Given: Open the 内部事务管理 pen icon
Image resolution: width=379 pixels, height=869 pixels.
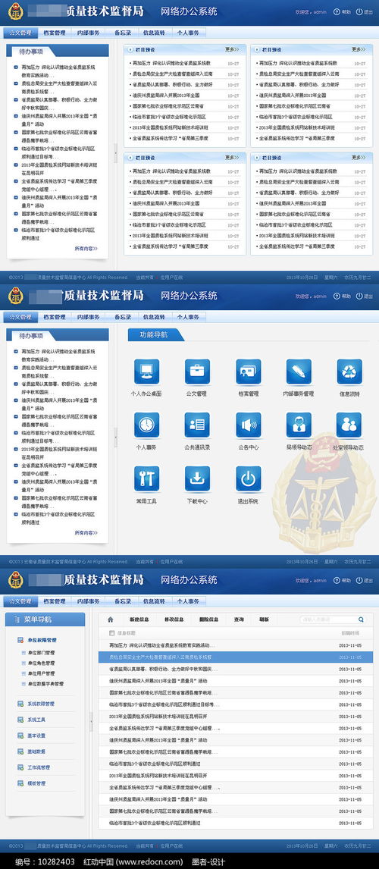Looking at the screenshot, I should pos(299,372).
